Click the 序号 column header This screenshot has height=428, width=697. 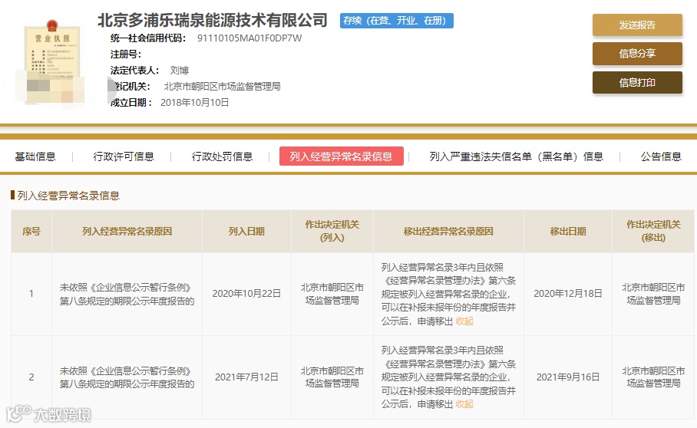(x=31, y=232)
